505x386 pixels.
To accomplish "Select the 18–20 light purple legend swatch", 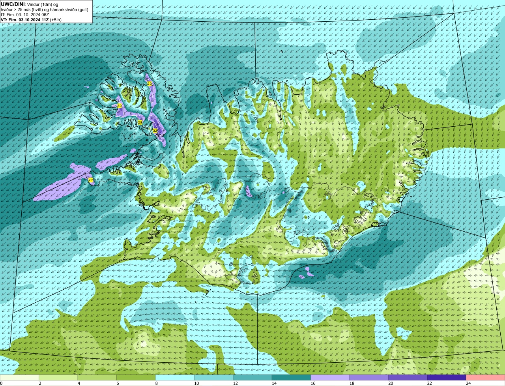I will pyautogui.click(x=369, y=378).
